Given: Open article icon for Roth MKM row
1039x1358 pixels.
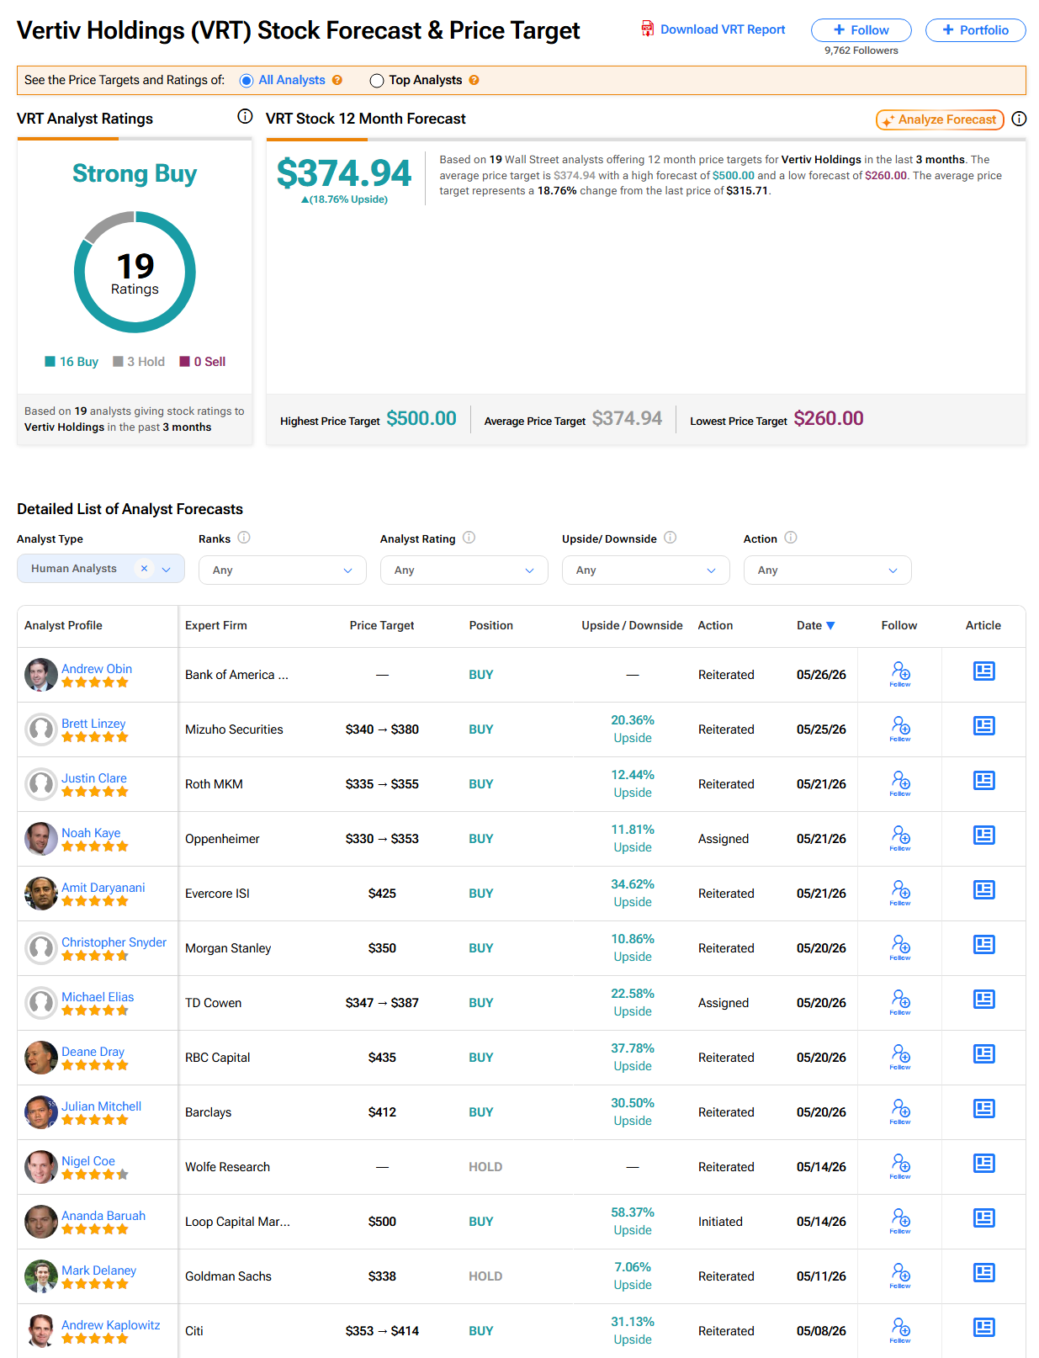Looking at the screenshot, I should coord(983,781).
